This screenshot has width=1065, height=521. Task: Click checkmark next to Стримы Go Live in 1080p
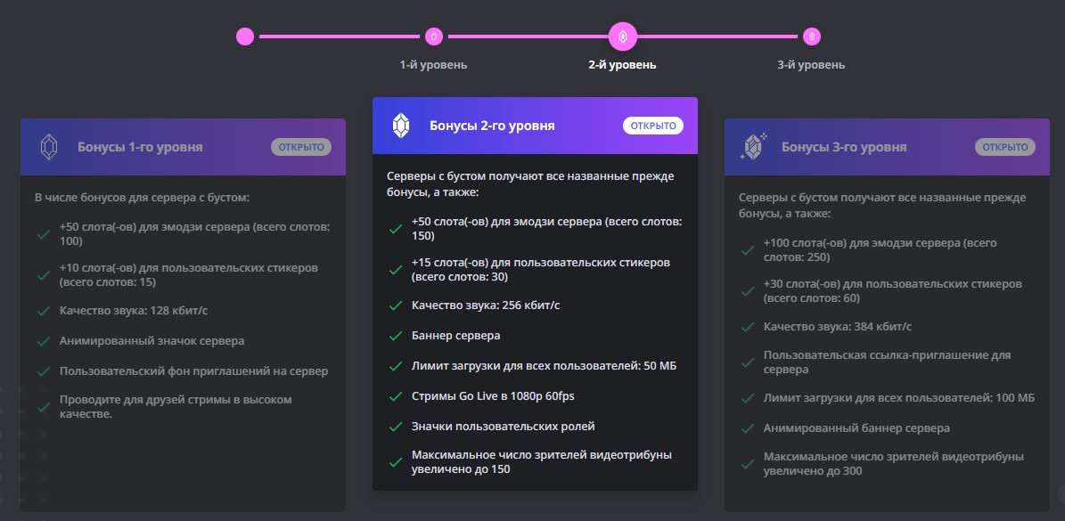396,396
